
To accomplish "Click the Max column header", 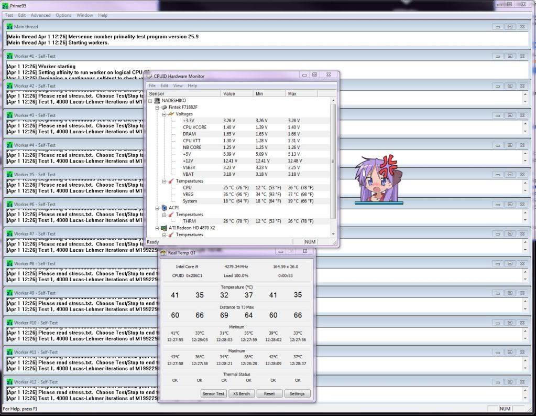I will pyautogui.click(x=292, y=93).
